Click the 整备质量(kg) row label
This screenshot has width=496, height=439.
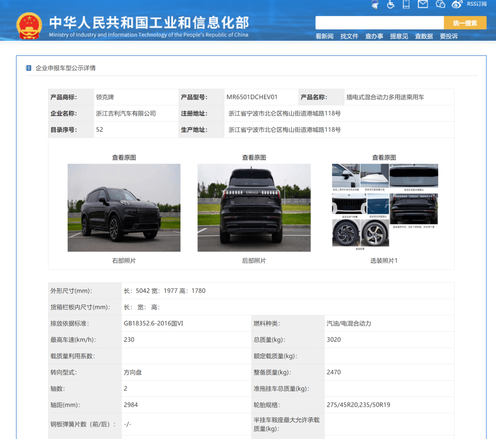(x=272, y=372)
